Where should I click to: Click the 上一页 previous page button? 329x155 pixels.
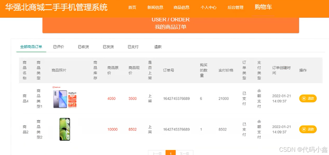click(157, 154)
